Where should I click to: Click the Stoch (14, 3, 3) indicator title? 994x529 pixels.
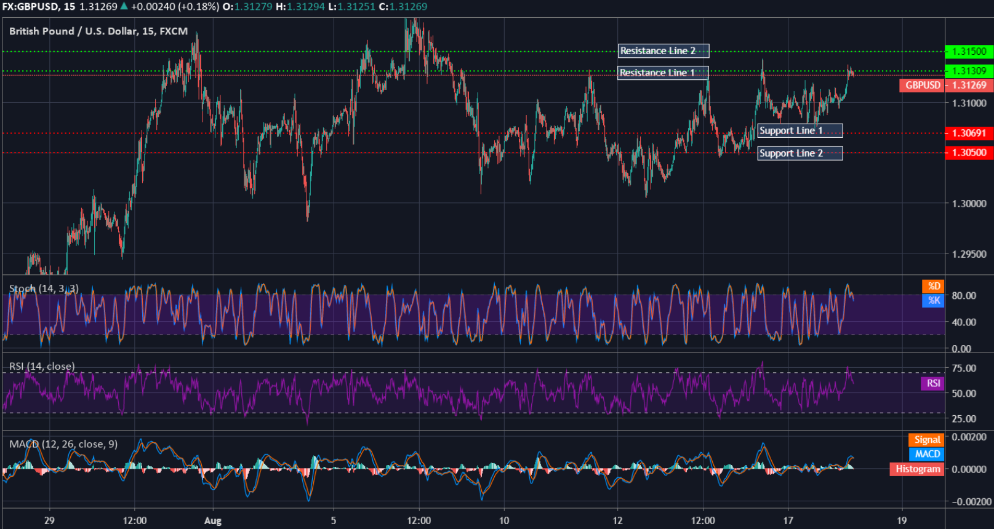pyautogui.click(x=44, y=288)
